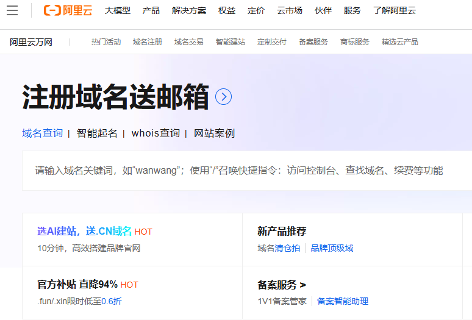Open the 大模型 menu

pos(118,10)
